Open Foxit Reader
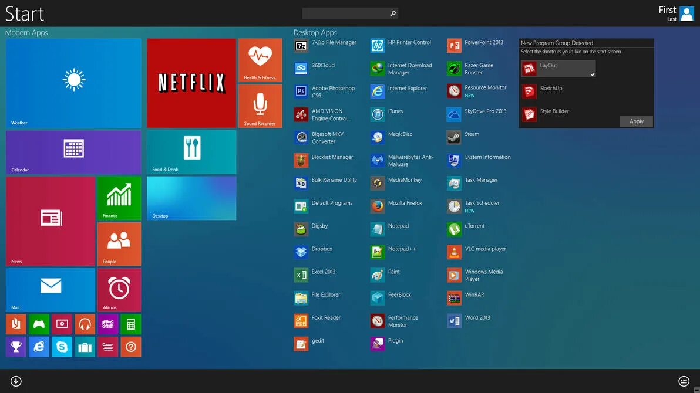 click(318, 321)
